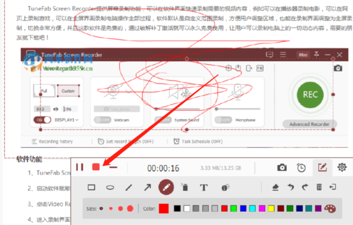This screenshot has height=225, width=353.
Task: Open Set record length (OFF)
Action: click(x=125, y=141)
